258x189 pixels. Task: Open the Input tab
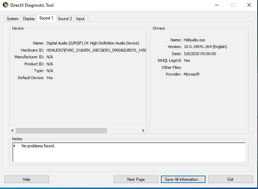[80, 19]
